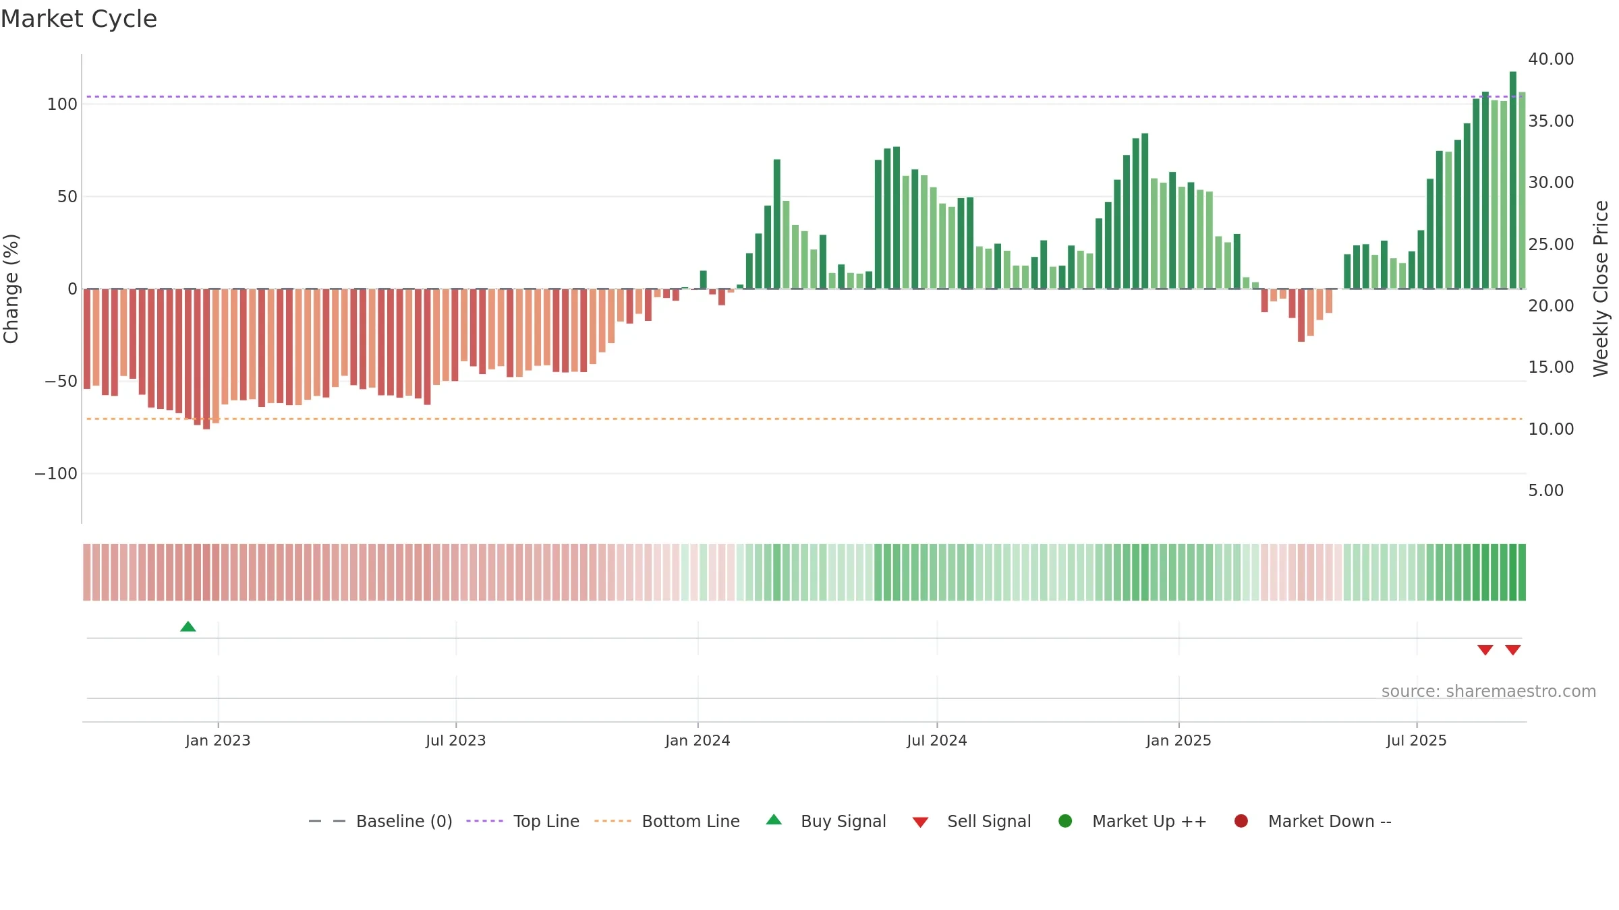Viewport: 1619px width, 910px height.
Task: Click the green Market Up circle icon in legend
Action: (x=1066, y=821)
